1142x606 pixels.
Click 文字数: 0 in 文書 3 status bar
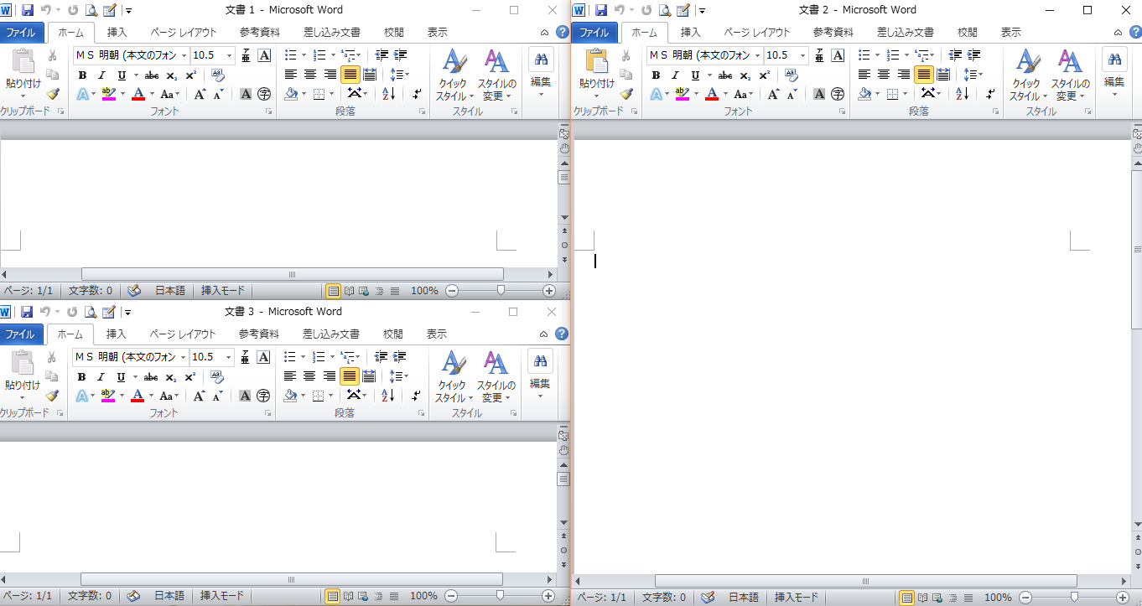pos(90,596)
